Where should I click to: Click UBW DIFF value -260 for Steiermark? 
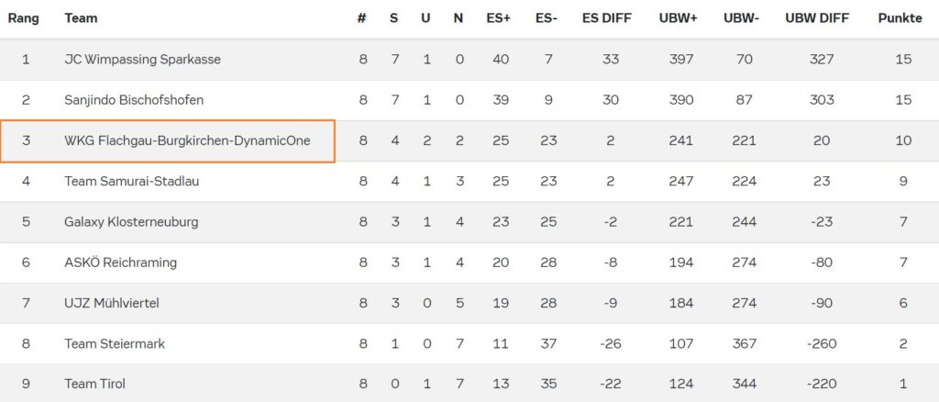tap(822, 344)
